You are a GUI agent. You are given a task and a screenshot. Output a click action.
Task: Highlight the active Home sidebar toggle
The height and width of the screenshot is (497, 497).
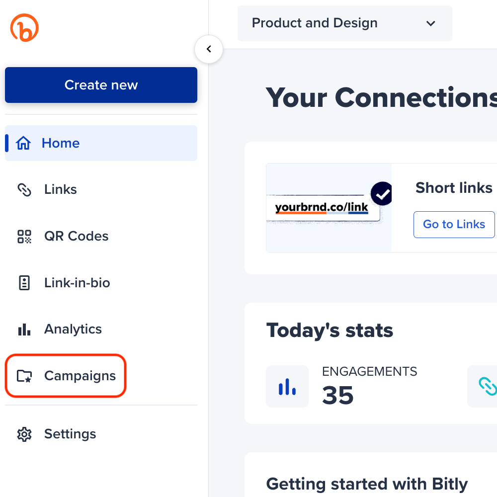point(6,143)
